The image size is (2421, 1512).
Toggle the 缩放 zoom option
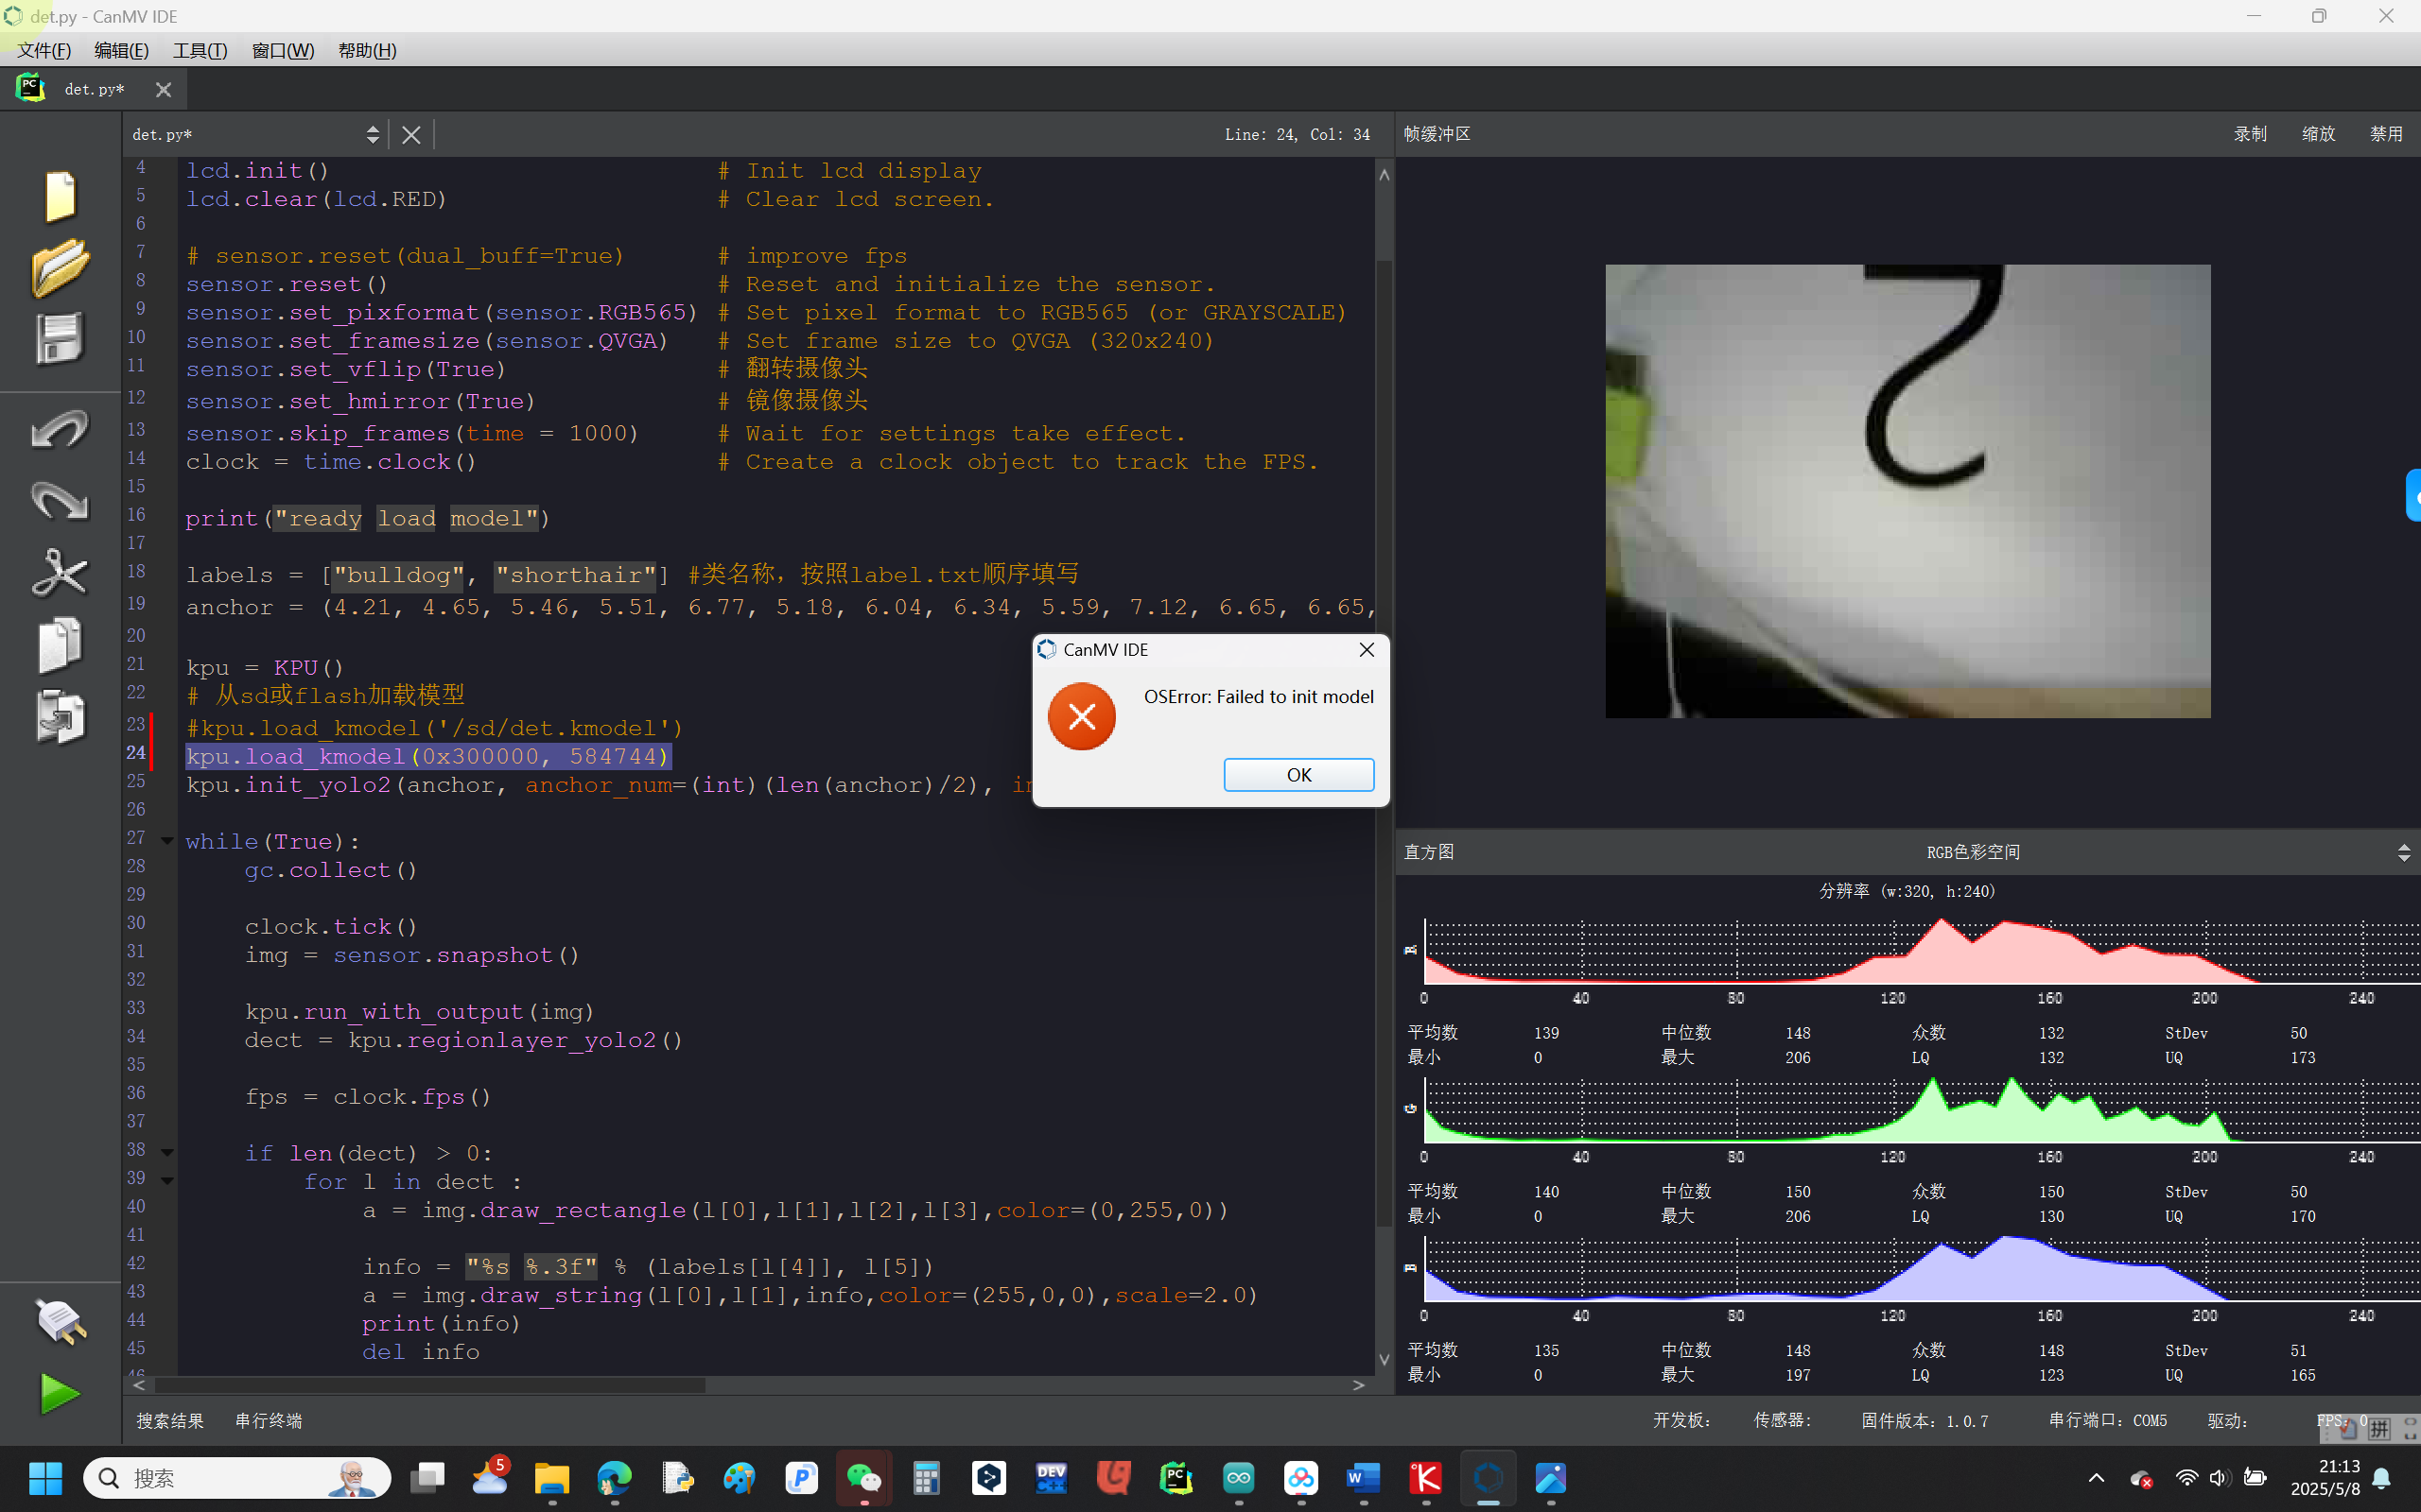point(2318,134)
